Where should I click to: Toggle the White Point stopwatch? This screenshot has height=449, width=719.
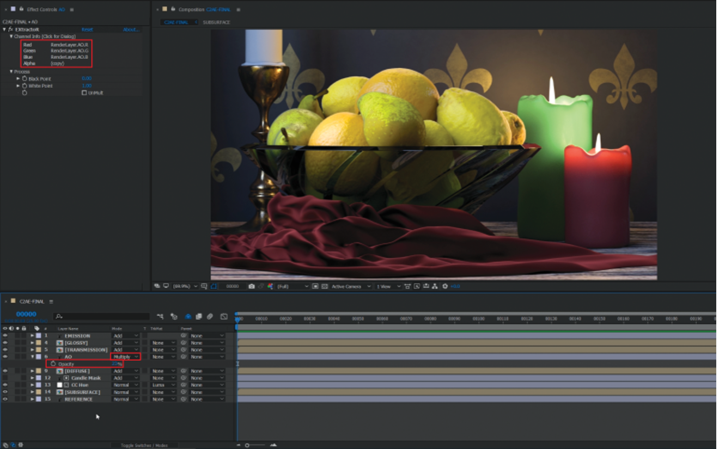click(x=25, y=86)
